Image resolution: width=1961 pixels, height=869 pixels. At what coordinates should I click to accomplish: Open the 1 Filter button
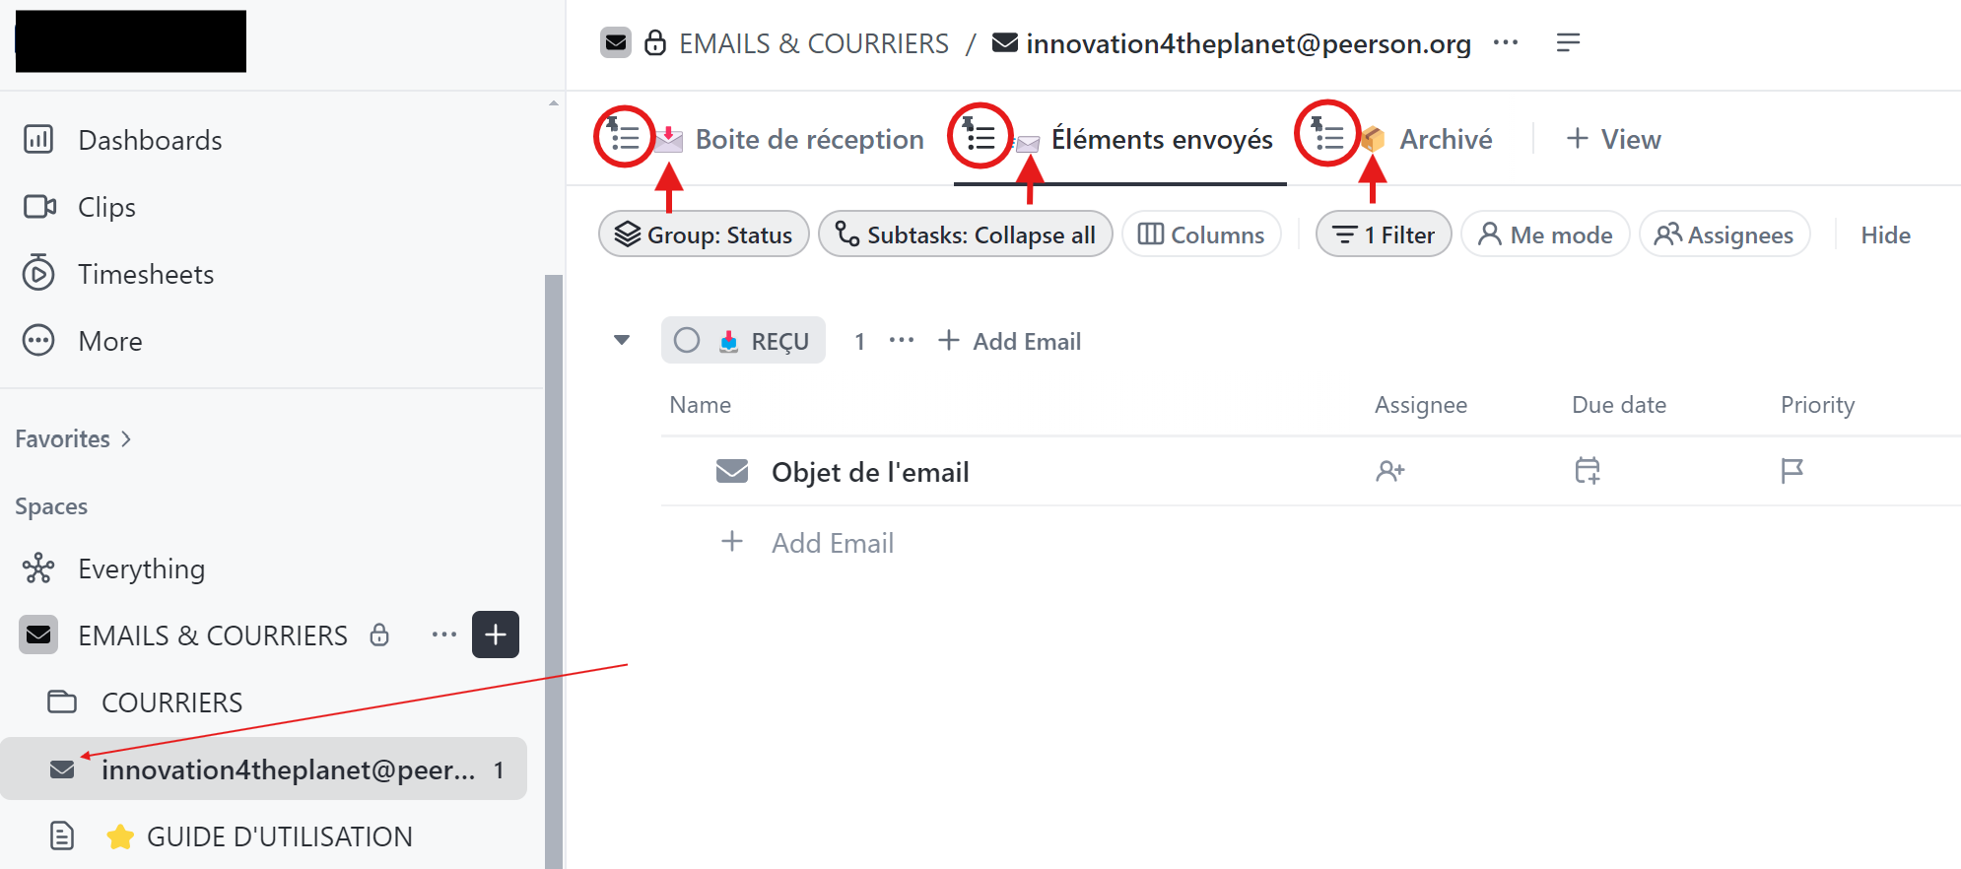coord(1384,234)
